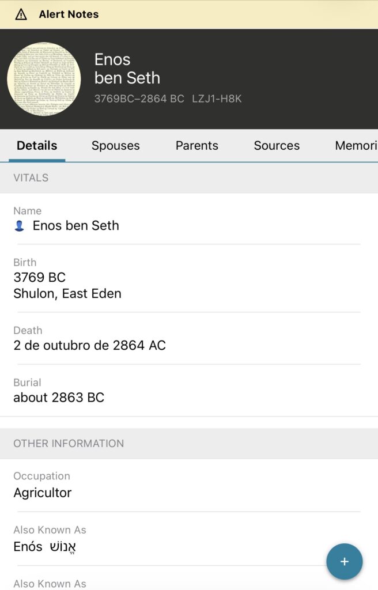Open the Alert Notes banner
This screenshot has width=378, height=590.
pyautogui.click(x=69, y=14)
